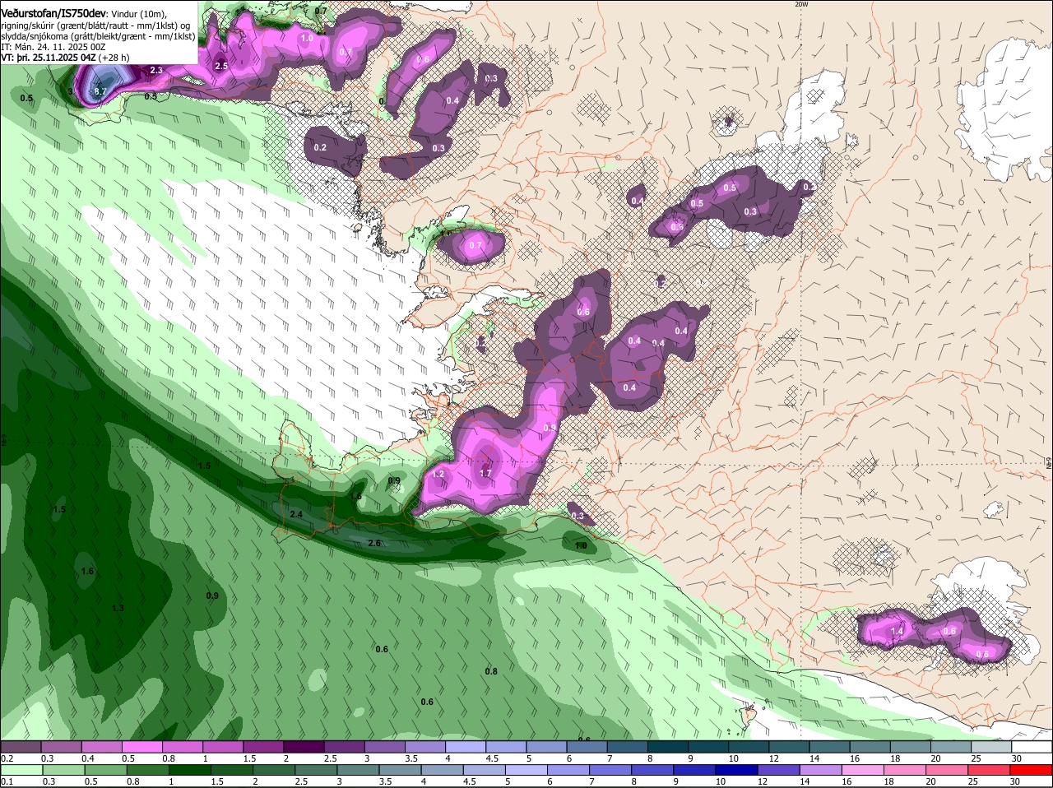Select the red swatch at lower scale 30
This screenshot has width=1053, height=788.
point(1032,770)
